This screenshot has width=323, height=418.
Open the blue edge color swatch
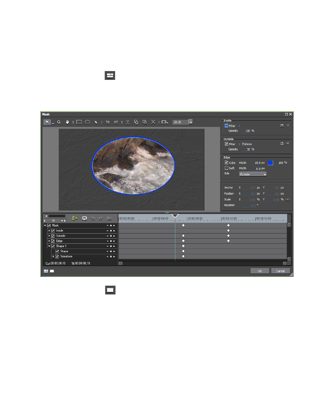coord(271,163)
